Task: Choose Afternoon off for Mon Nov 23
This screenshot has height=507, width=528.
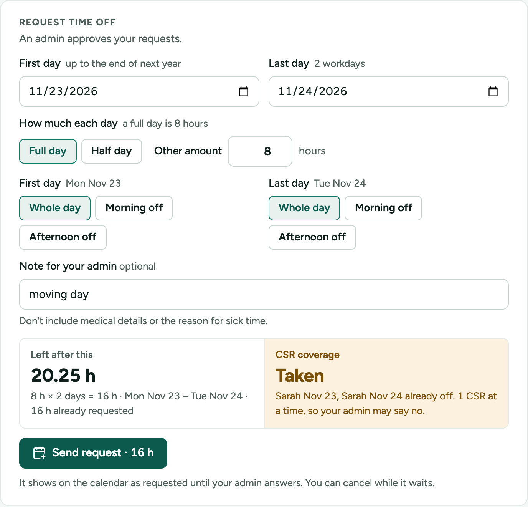Action: pyautogui.click(x=63, y=237)
